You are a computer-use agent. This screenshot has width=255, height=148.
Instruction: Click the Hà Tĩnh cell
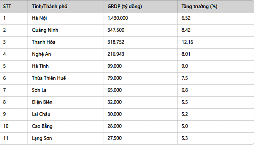(65, 66)
